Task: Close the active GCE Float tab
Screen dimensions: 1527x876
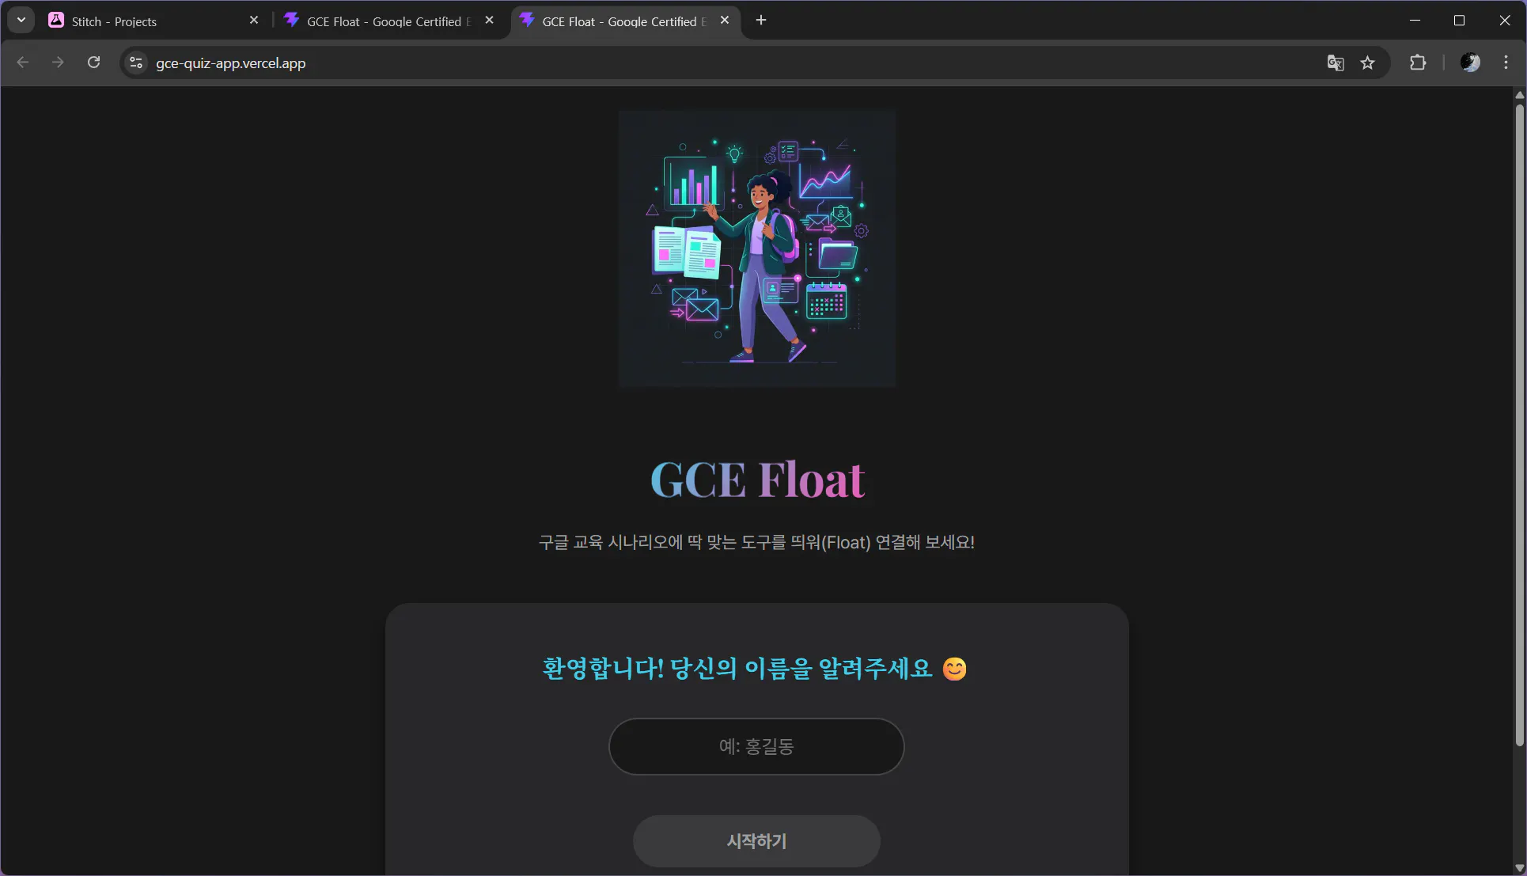Action: click(x=725, y=21)
